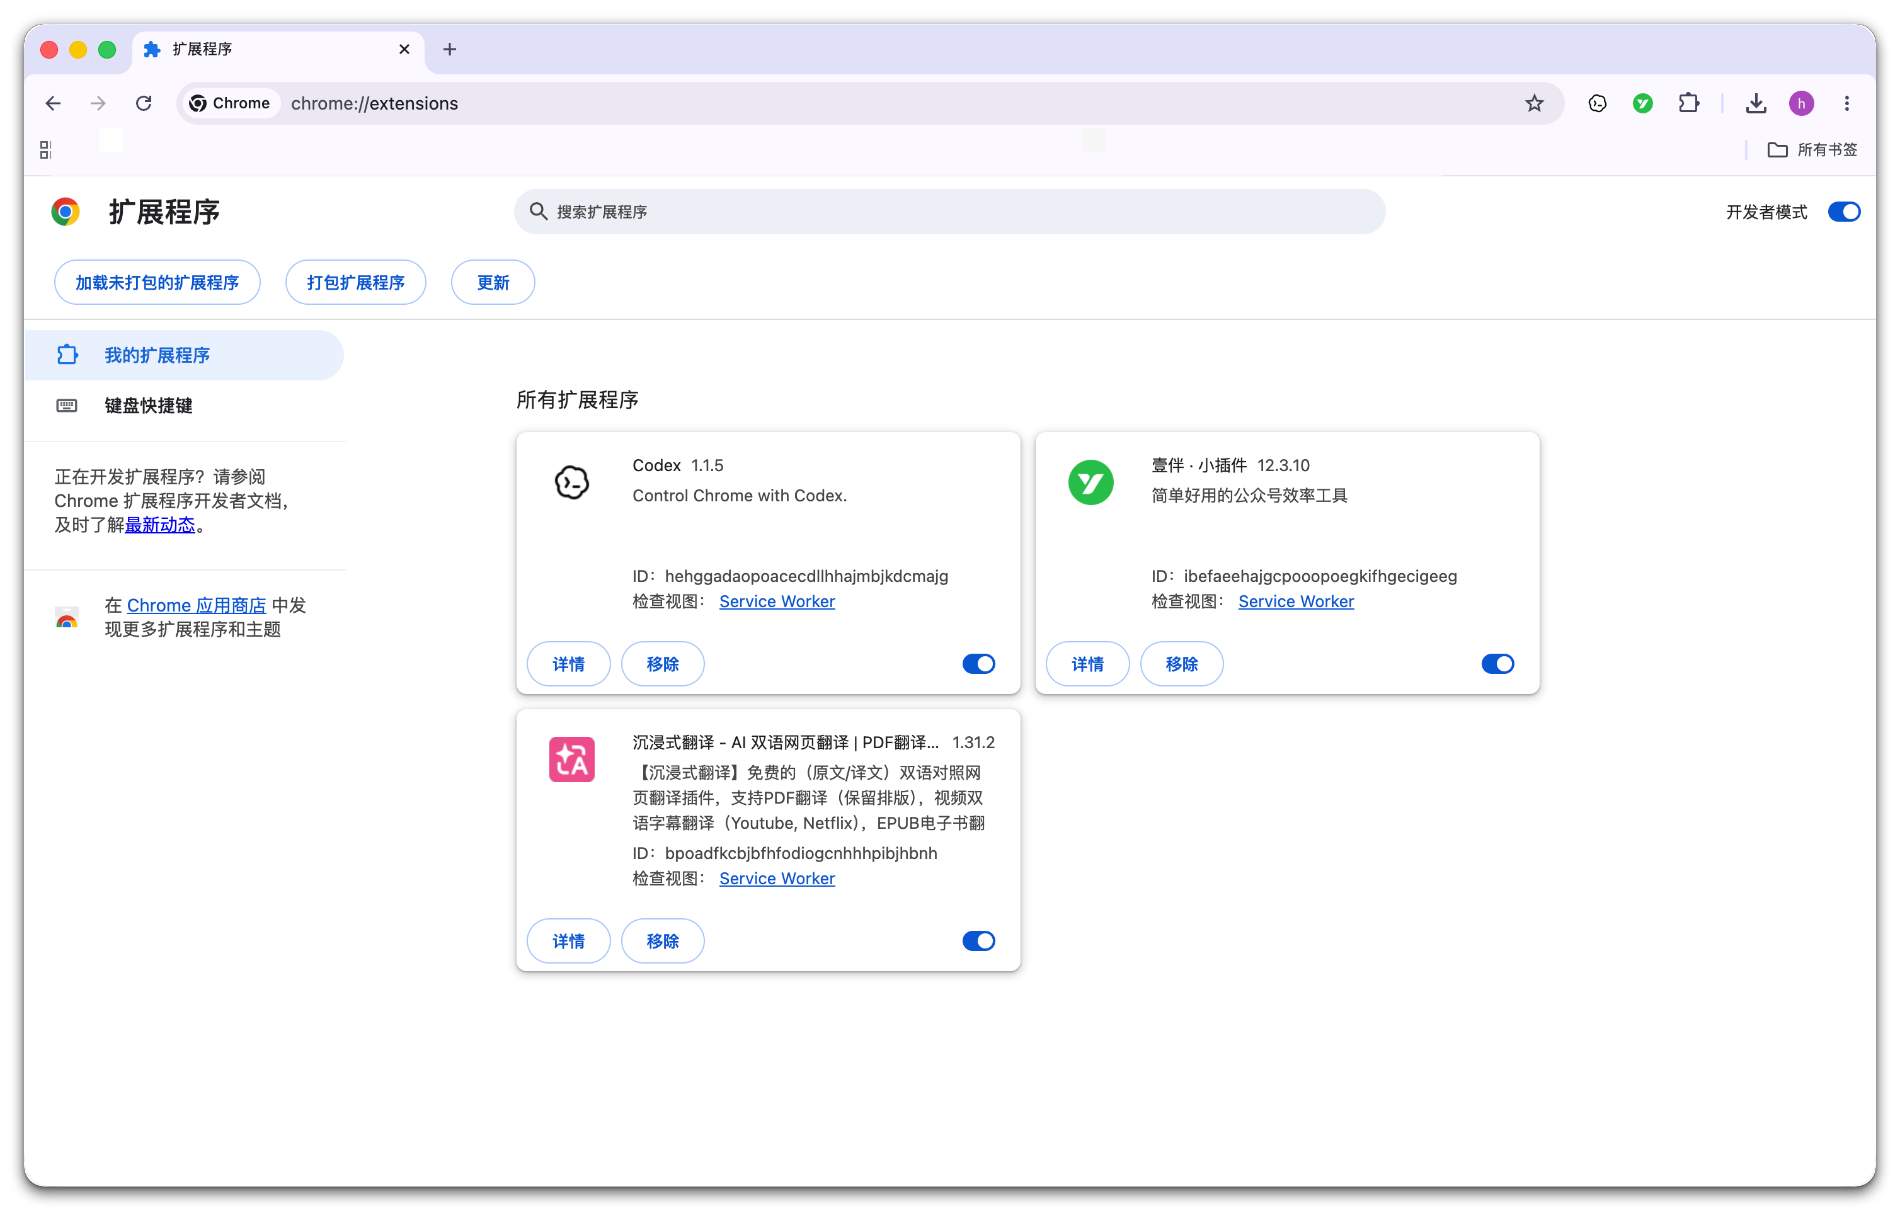
Task: Click the 更新 button
Action: click(493, 282)
